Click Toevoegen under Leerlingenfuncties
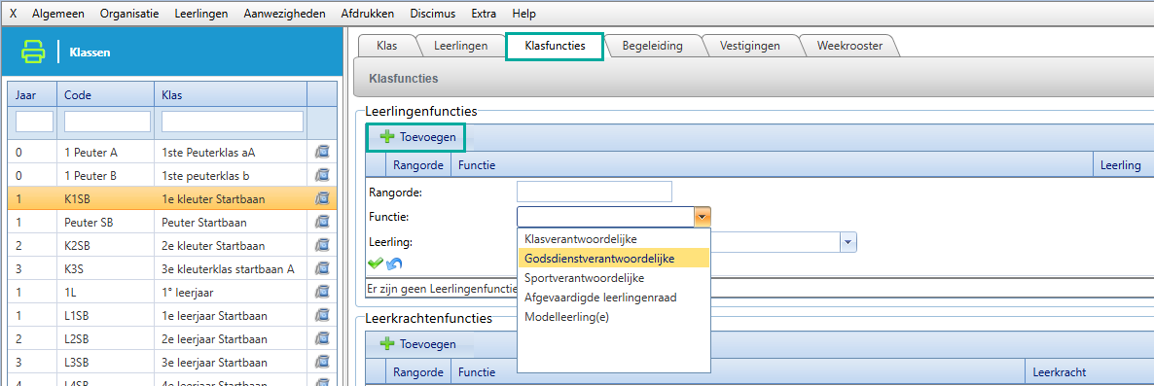Image resolution: width=1154 pixels, height=386 pixels. tap(416, 137)
